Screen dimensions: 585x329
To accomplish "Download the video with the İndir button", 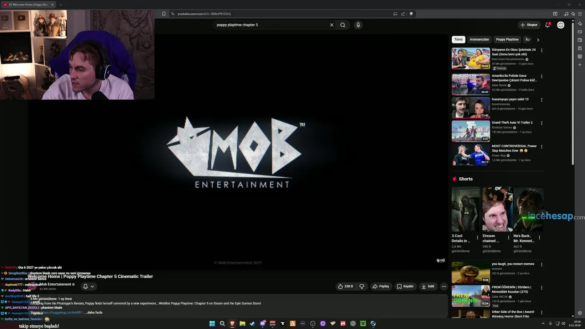I will [x=428, y=287].
